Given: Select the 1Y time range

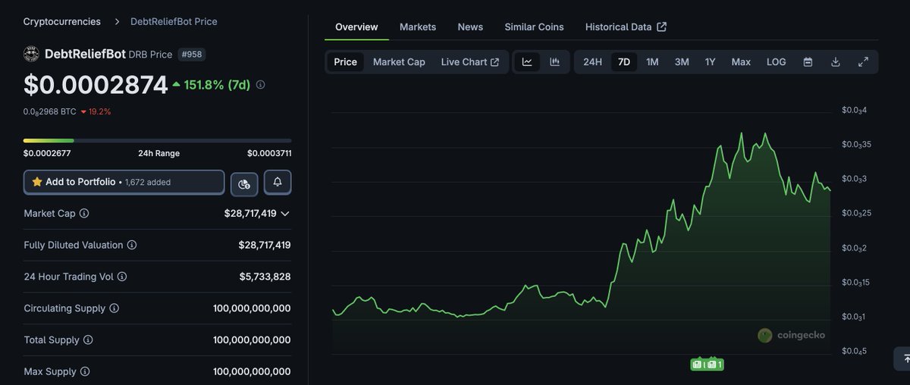Looking at the screenshot, I should pos(710,62).
